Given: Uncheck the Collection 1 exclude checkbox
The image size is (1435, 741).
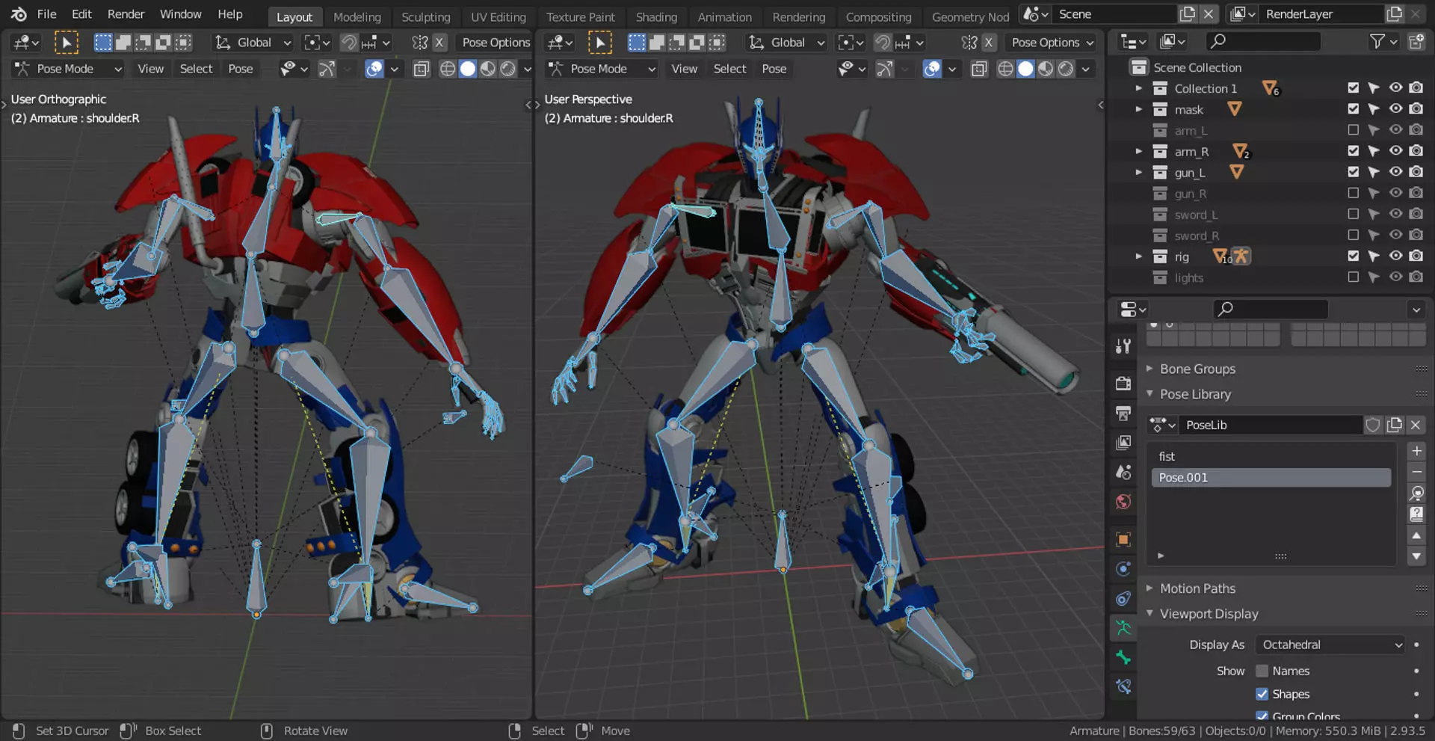Looking at the screenshot, I should 1353,88.
